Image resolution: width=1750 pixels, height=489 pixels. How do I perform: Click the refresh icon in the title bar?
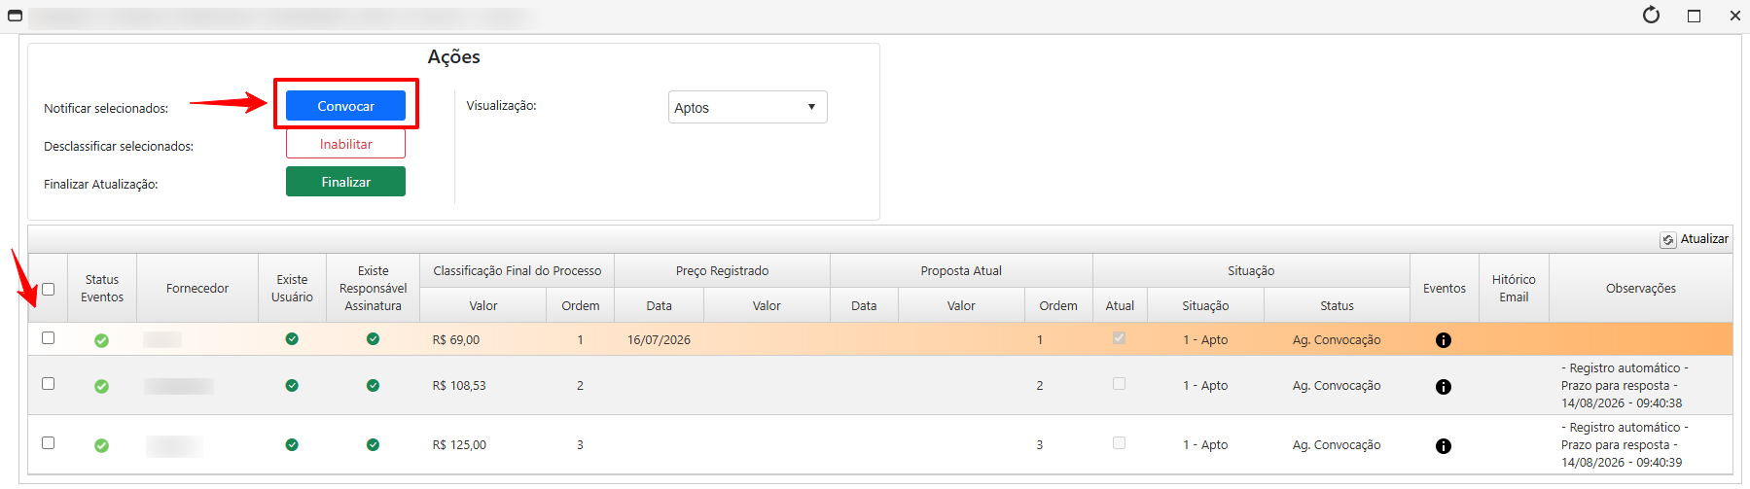pos(1651,15)
